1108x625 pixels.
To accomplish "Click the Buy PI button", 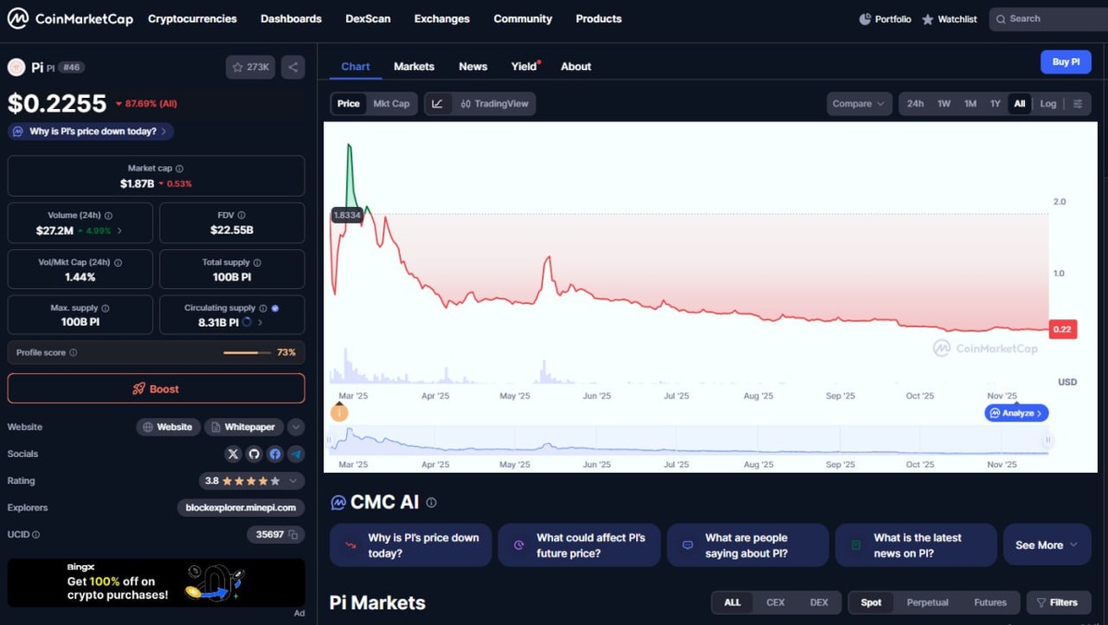I will 1066,61.
